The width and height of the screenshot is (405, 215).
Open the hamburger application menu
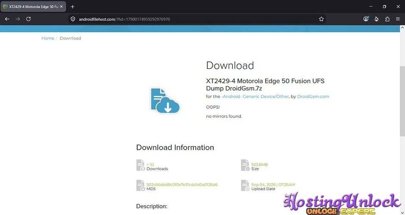(x=398, y=19)
